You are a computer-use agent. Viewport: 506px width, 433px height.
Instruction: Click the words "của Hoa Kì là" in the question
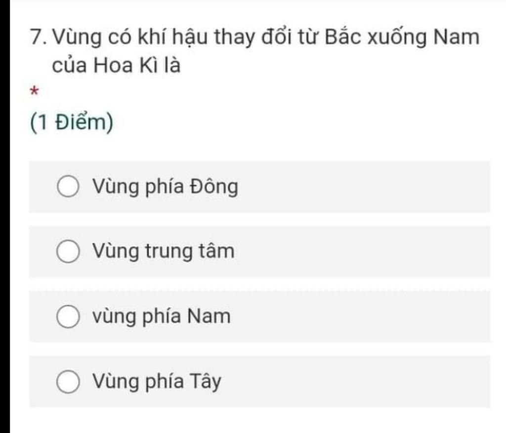click(116, 66)
